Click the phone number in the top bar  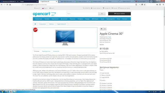[x=86, y=8]
